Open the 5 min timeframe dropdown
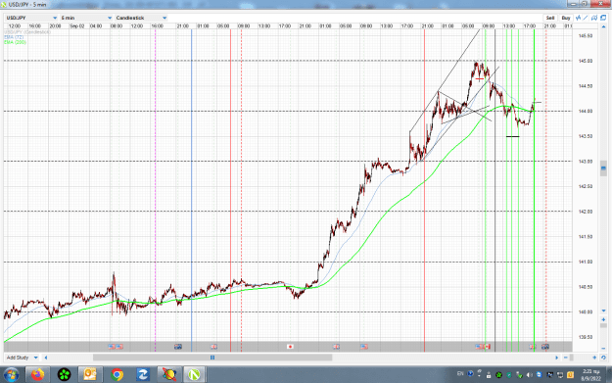Viewport: 612px width, 383px height. point(86,18)
